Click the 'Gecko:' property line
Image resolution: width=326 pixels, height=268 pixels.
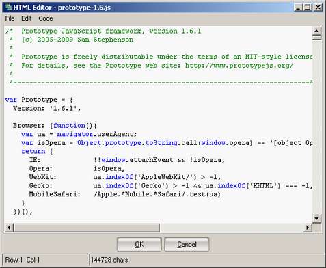(x=171, y=186)
